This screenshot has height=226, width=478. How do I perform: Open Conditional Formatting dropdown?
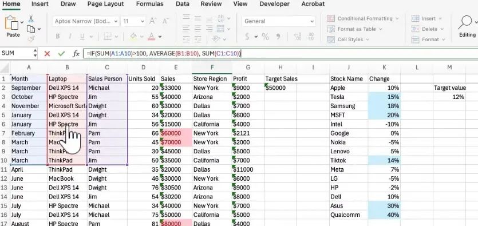point(363,18)
